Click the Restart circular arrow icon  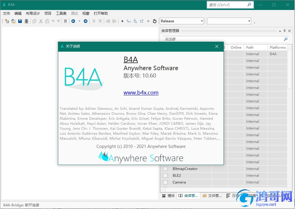pyautogui.click(x=155, y=21)
